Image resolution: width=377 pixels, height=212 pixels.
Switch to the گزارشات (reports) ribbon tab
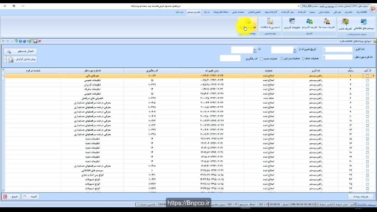[301, 12]
